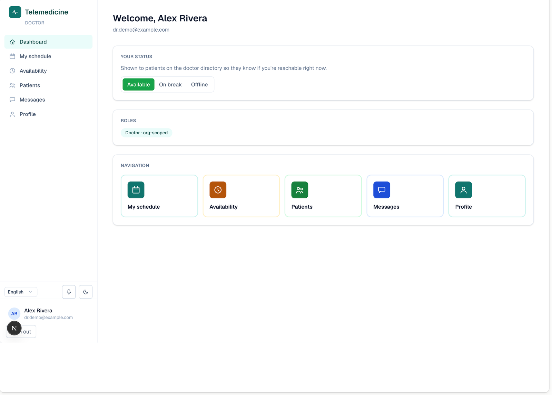
Task: Select Patients in the sidebar menu
Action: click(48, 85)
